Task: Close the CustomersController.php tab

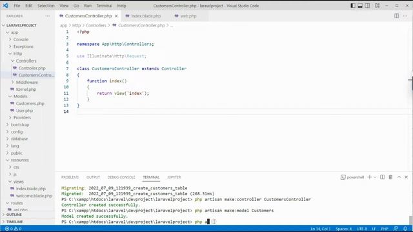Action: [116, 16]
